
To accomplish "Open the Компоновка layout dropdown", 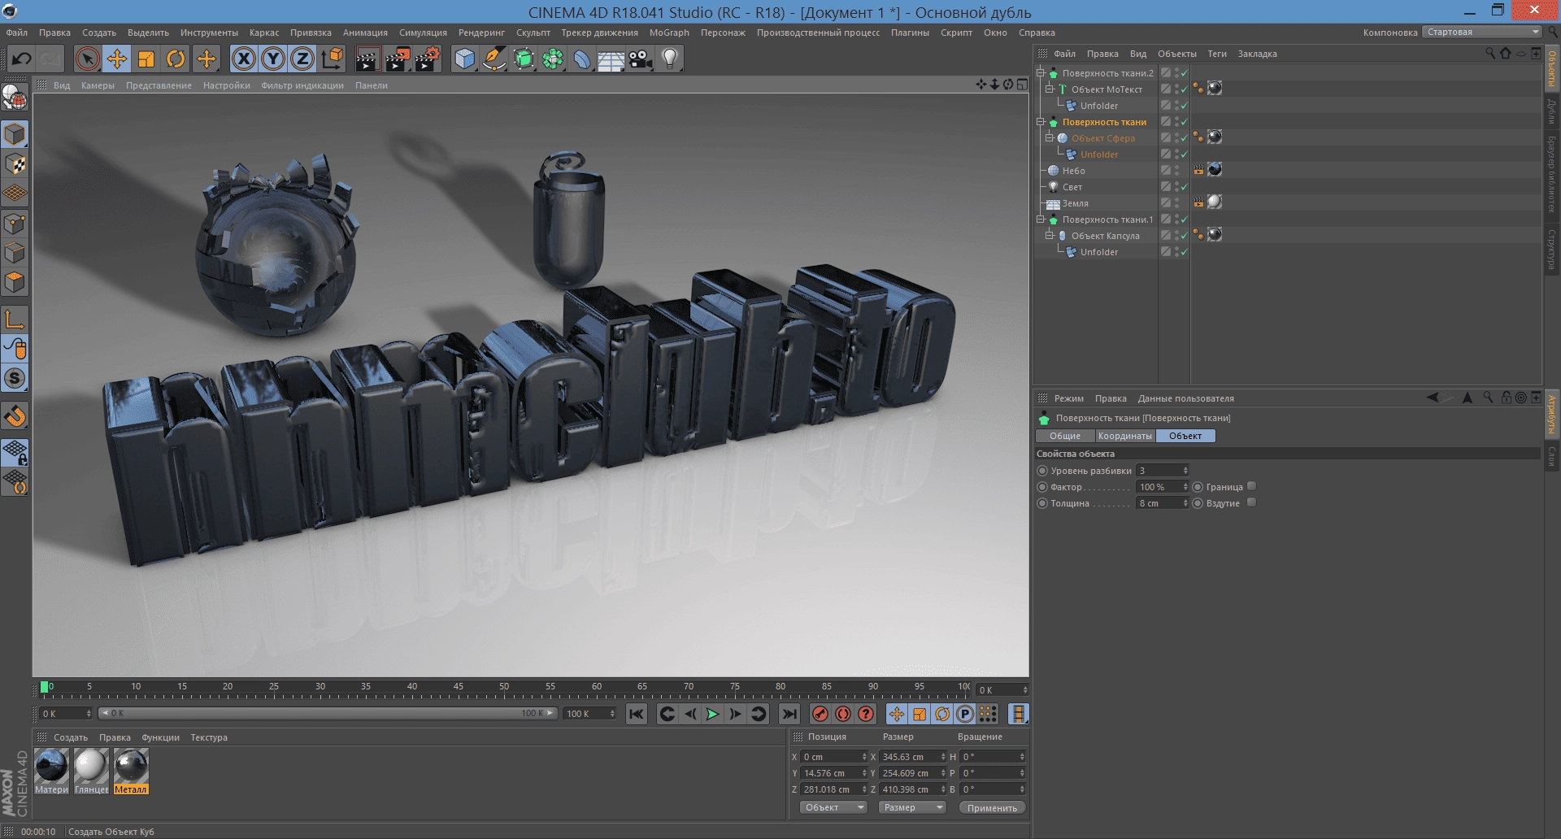I will [1483, 32].
